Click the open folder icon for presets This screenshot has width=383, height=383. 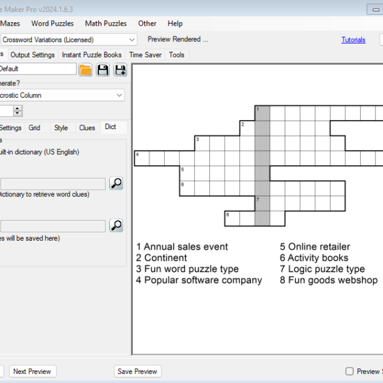86,70
